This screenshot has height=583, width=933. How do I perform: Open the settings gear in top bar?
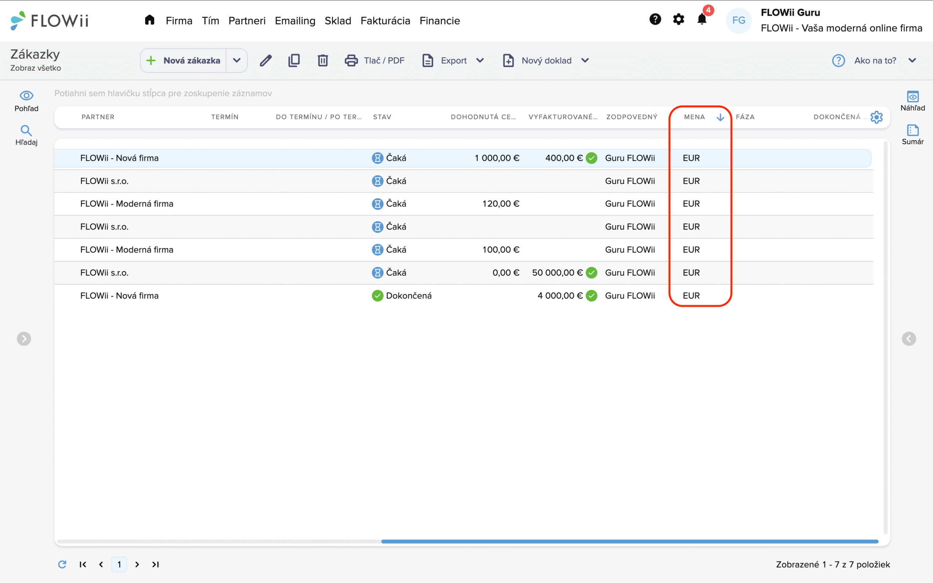[x=679, y=19]
